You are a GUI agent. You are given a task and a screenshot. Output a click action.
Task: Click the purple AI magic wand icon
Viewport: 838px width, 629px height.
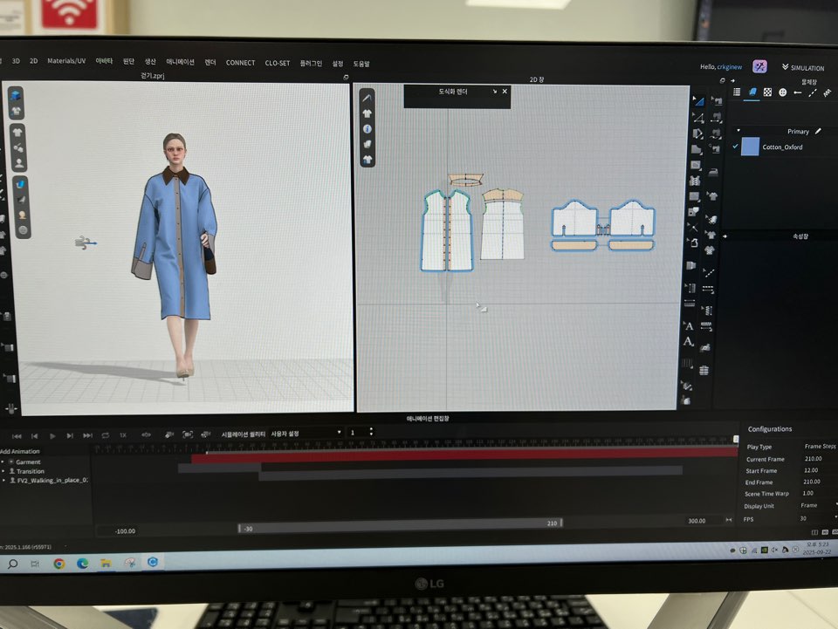coord(760,66)
